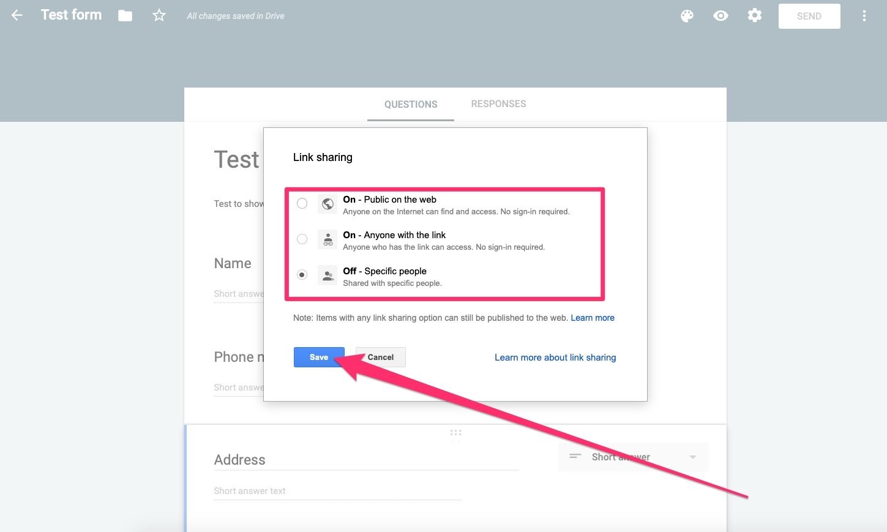Screen dimensions: 887x532
Task: Expand the options menu for the Address question
Action: [692, 457]
